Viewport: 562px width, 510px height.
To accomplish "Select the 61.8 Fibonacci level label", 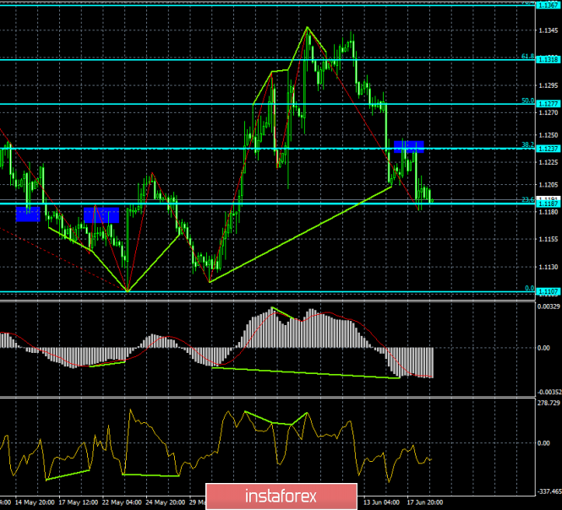I will [x=527, y=57].
